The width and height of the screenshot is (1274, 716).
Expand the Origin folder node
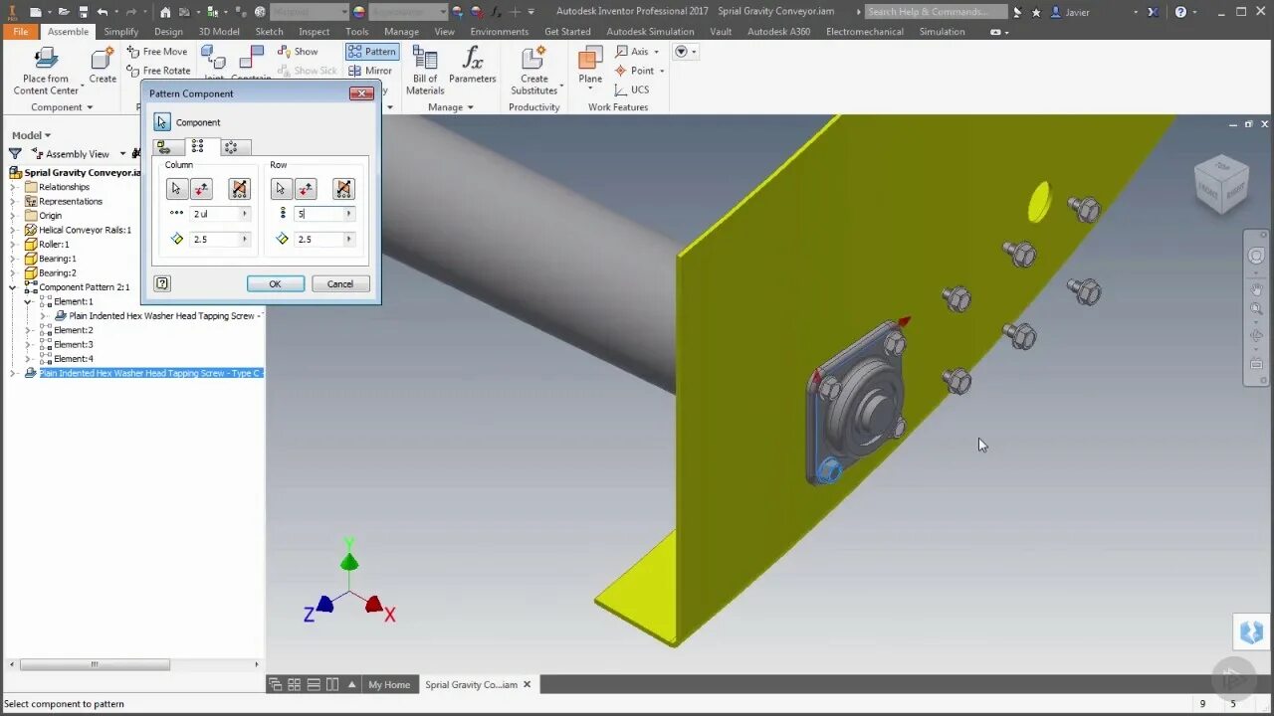(13, 216)
